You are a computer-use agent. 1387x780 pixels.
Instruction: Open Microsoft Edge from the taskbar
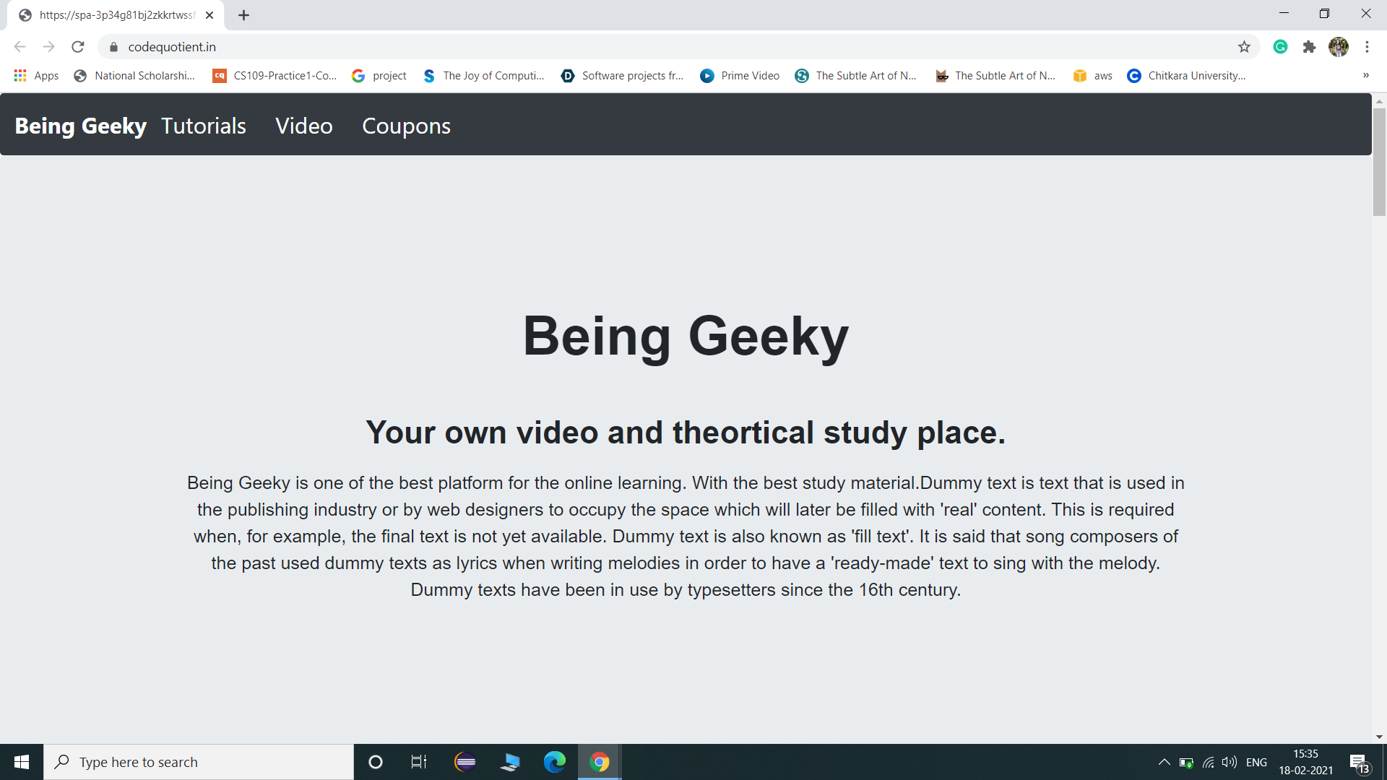point(554,762)
